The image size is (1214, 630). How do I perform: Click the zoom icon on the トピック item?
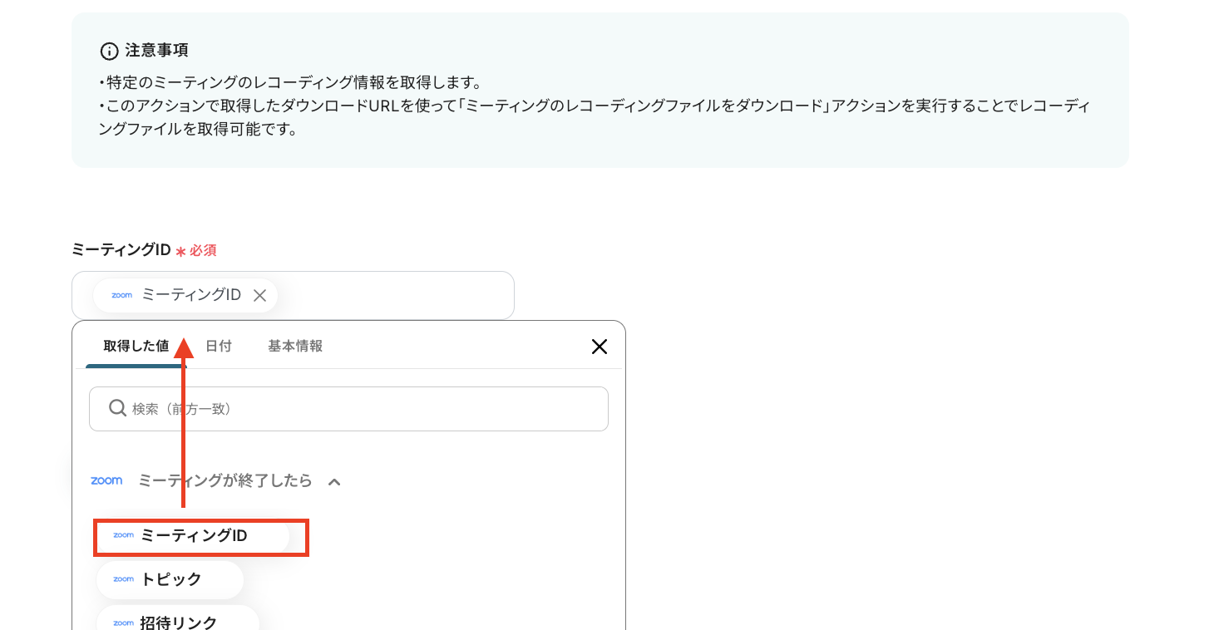[123, 578]
